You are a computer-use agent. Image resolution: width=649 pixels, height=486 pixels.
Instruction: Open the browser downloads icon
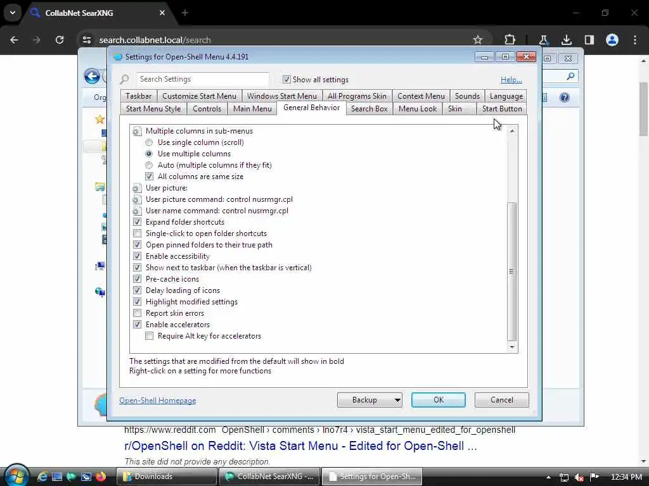pos(566,40)
